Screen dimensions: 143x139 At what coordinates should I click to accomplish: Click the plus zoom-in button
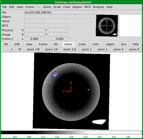12,50
